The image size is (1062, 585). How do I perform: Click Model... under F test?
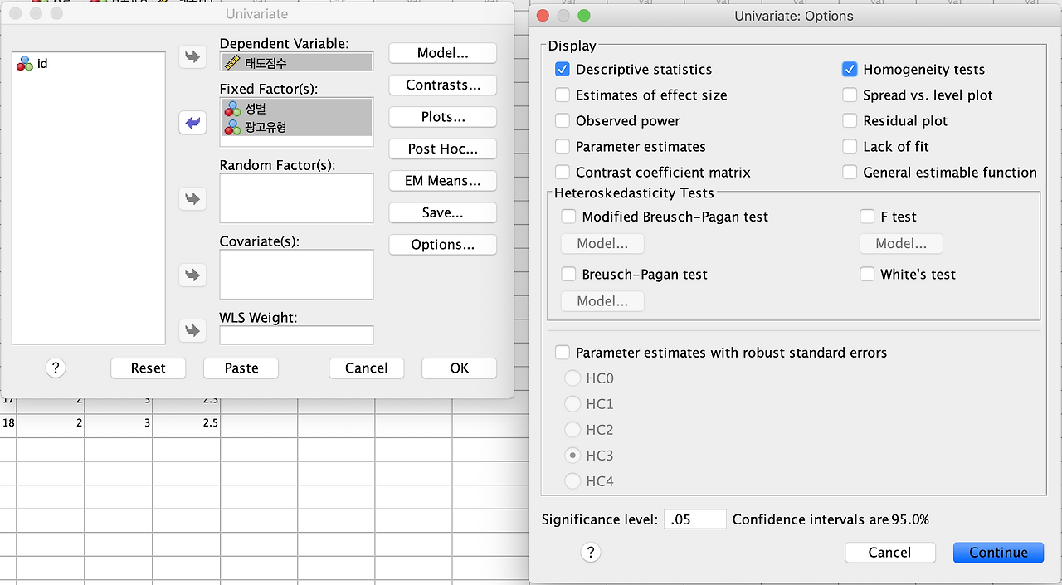901,244
